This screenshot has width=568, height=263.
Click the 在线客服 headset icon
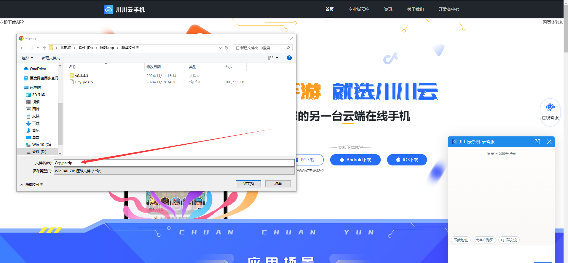pyautogui.click(x=550, y=107)
